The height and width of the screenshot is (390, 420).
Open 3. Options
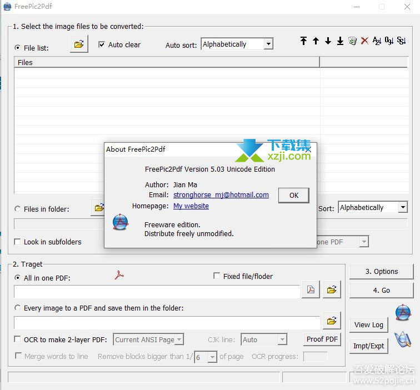[x=382, y=272]
